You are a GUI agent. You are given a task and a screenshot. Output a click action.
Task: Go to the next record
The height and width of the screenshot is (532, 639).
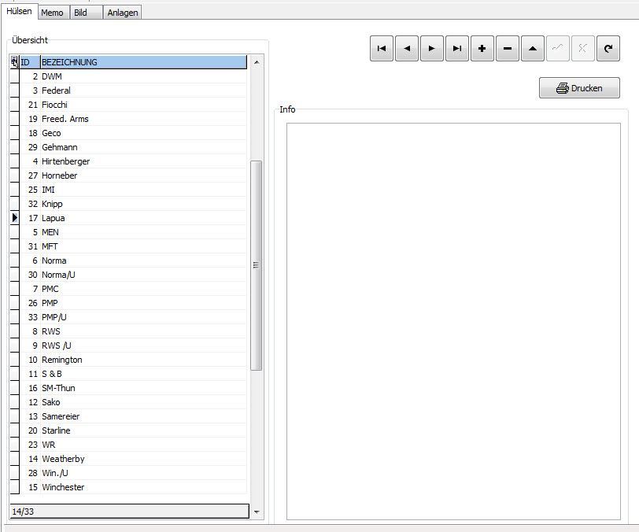coord(432,49)
